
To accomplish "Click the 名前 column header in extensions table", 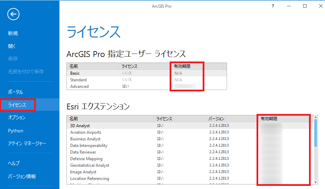I will pyautogui.click(x=74, y=119).
